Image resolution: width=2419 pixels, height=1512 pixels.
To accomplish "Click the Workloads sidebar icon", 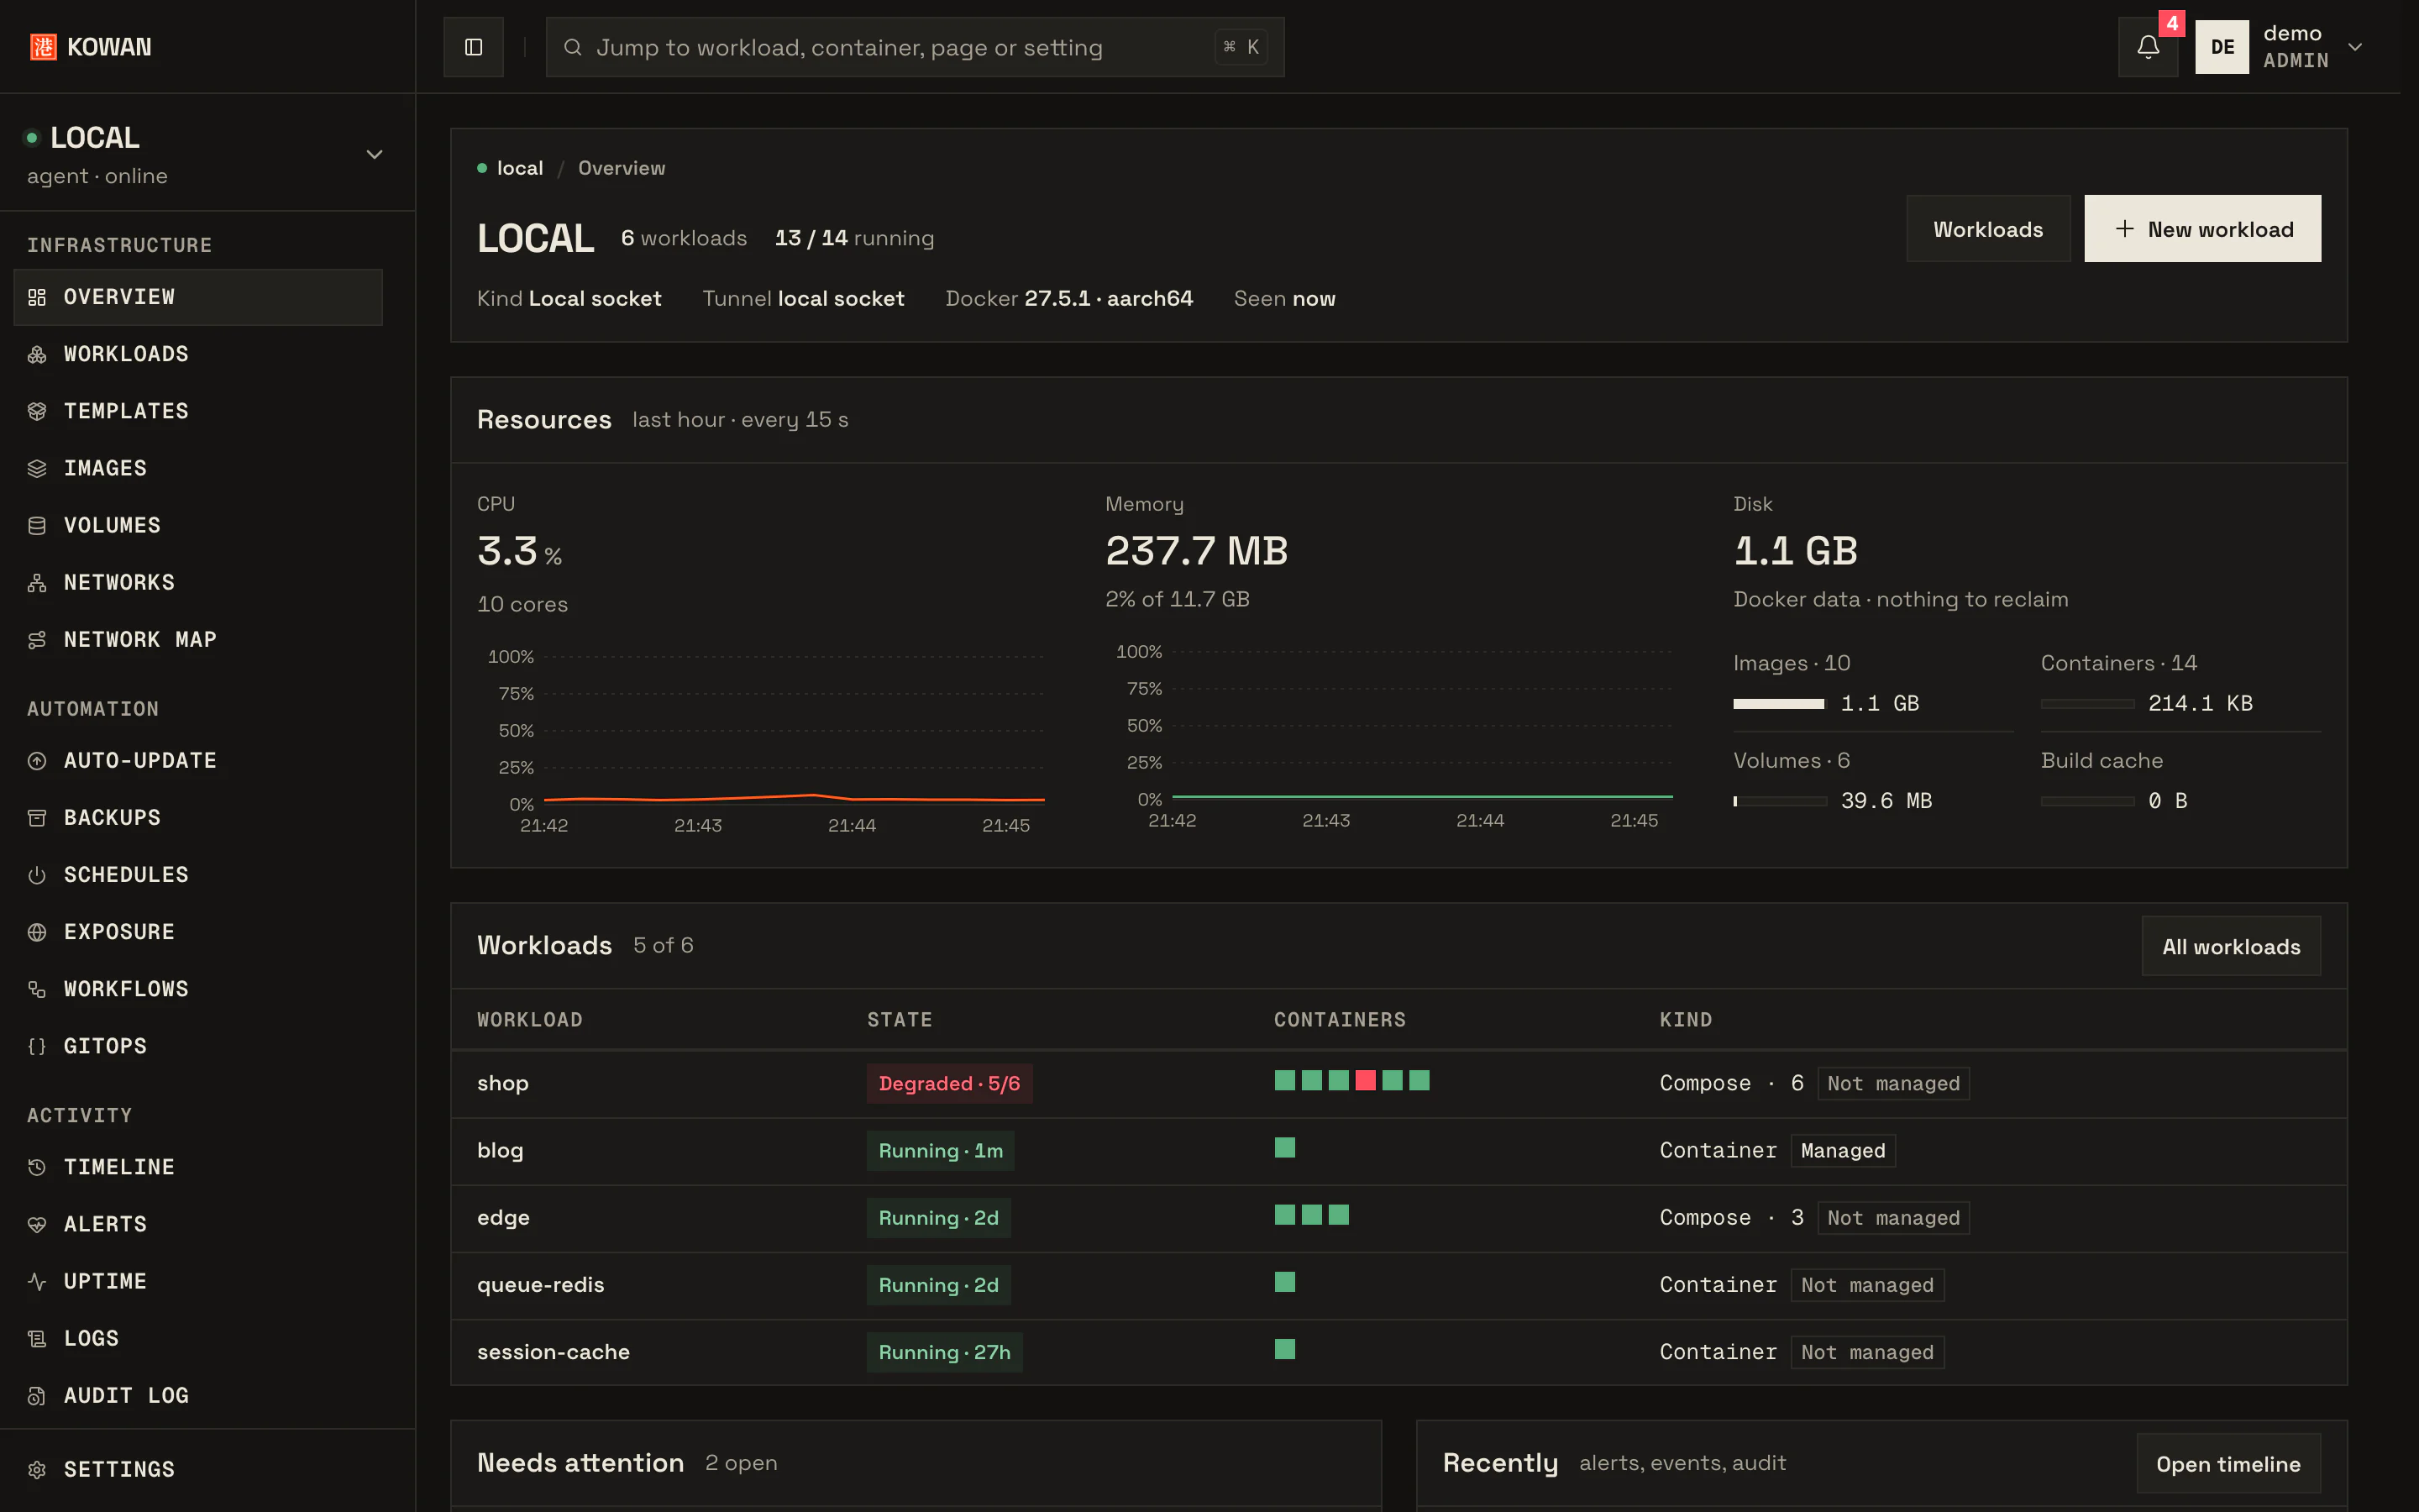I will click(37, 354).
